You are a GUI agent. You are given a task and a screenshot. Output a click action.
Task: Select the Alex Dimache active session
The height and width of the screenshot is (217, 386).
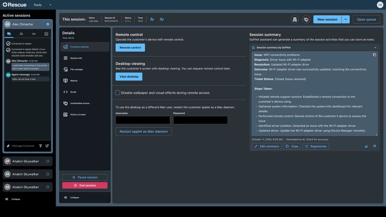(28, 24)
